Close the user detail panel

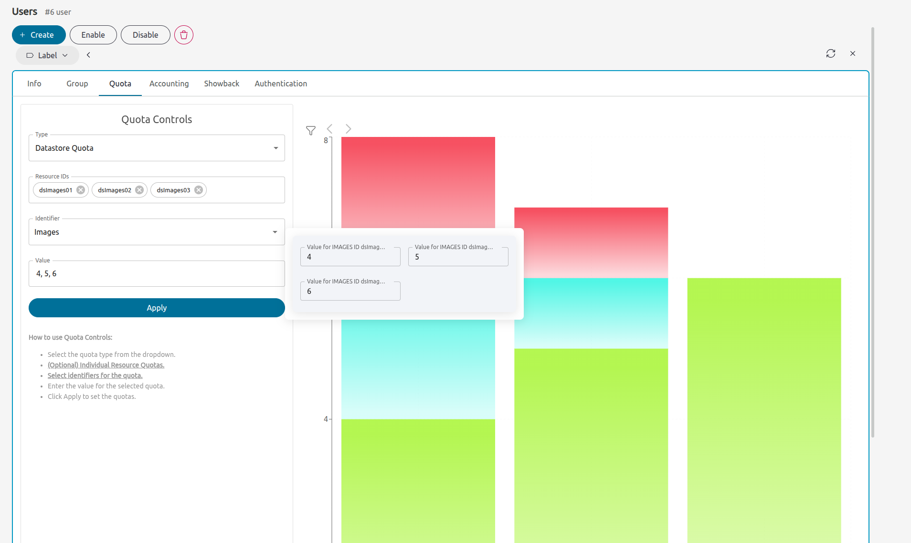(853, 53)
